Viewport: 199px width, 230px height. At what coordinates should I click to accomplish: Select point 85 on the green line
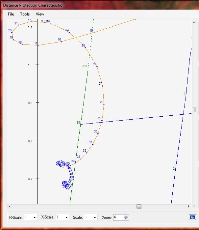click(80, 124)
